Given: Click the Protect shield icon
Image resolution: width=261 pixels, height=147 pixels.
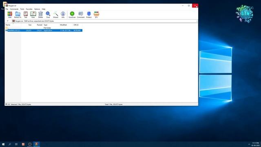Looking at the screenshot, I should click(x=89, y=15).
